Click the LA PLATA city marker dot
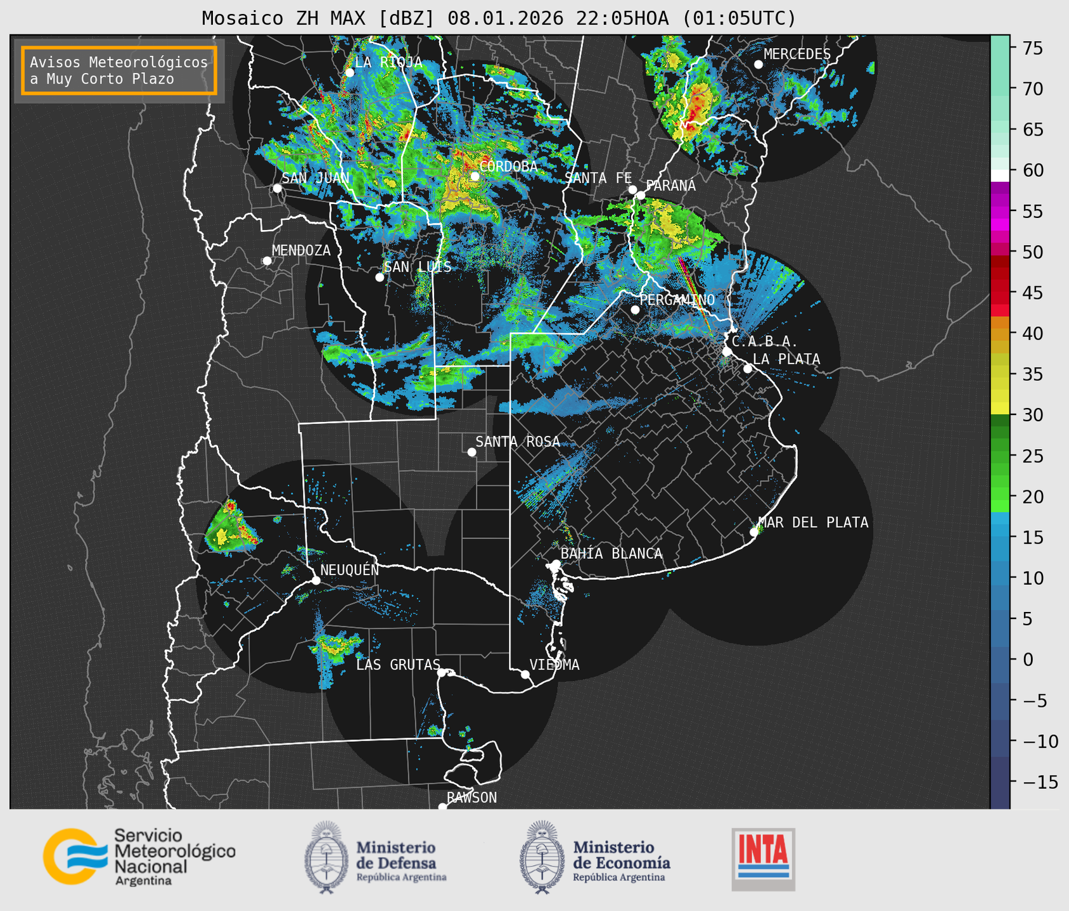 point(748,369)
